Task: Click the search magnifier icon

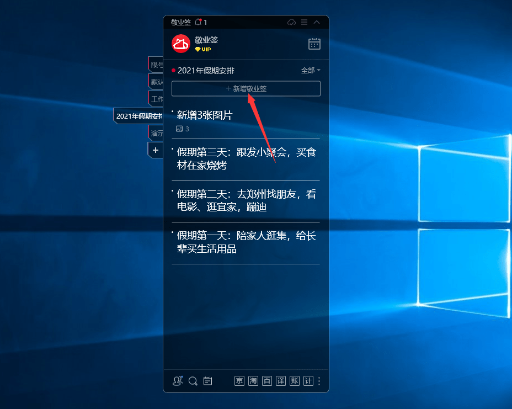Action: coord(193,381)
